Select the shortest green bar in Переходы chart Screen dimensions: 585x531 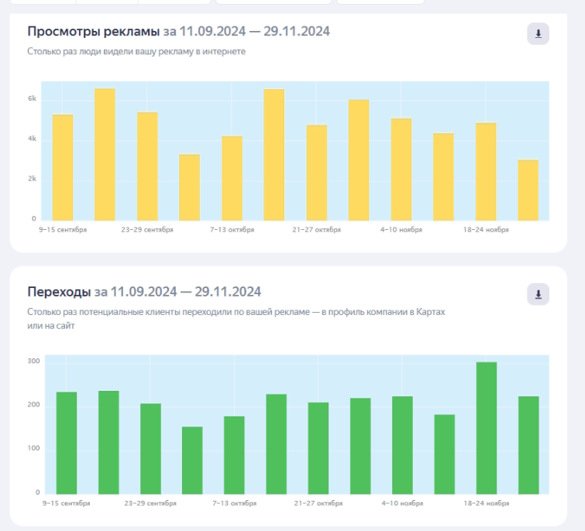click(192, 461)
